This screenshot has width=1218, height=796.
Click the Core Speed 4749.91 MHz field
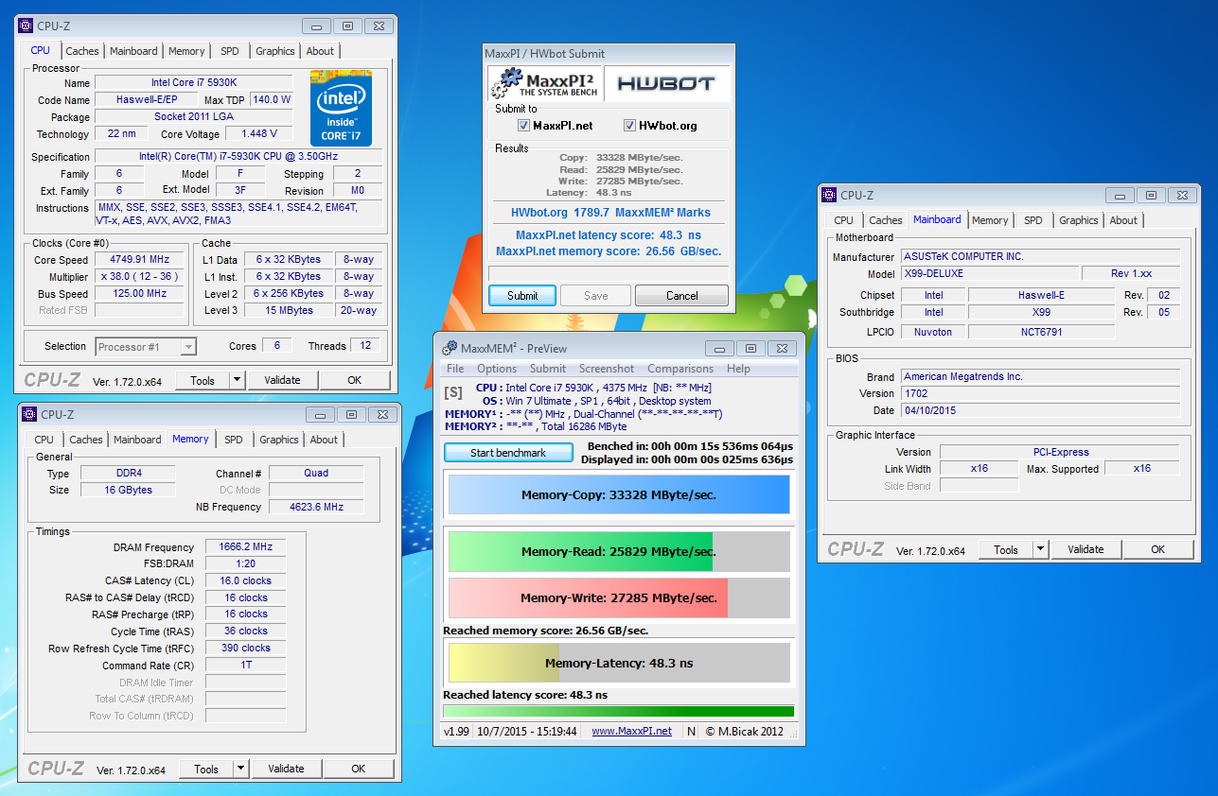pos(141,260)
